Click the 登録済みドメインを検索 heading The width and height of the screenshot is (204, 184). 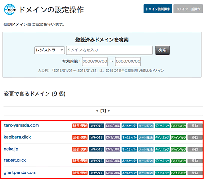(x=102, y=40)
